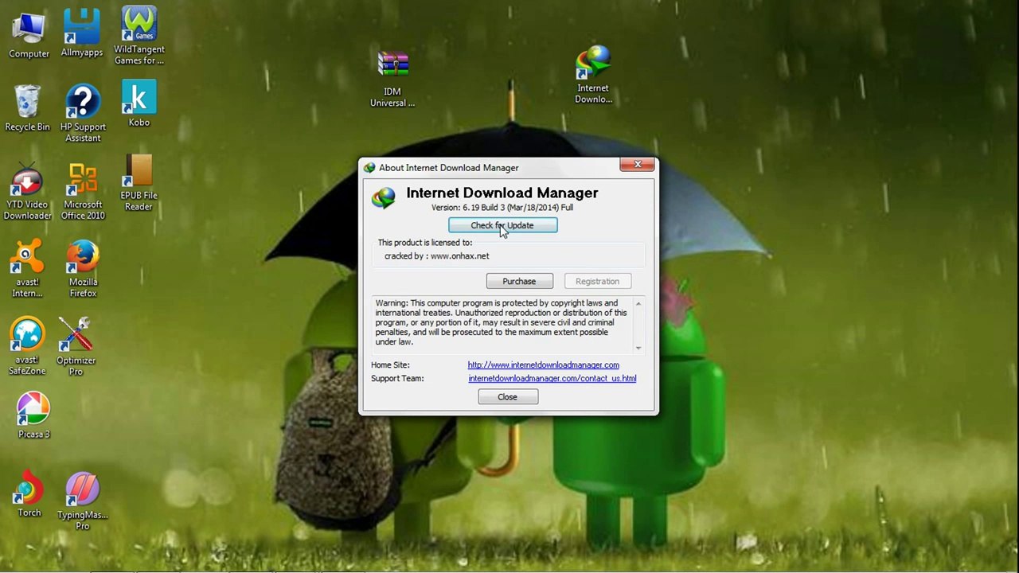The width and height of the screenshot is (1019, 573).
Task: Select the TypingMaster Pro shortcut
Action: click(82, 501)
